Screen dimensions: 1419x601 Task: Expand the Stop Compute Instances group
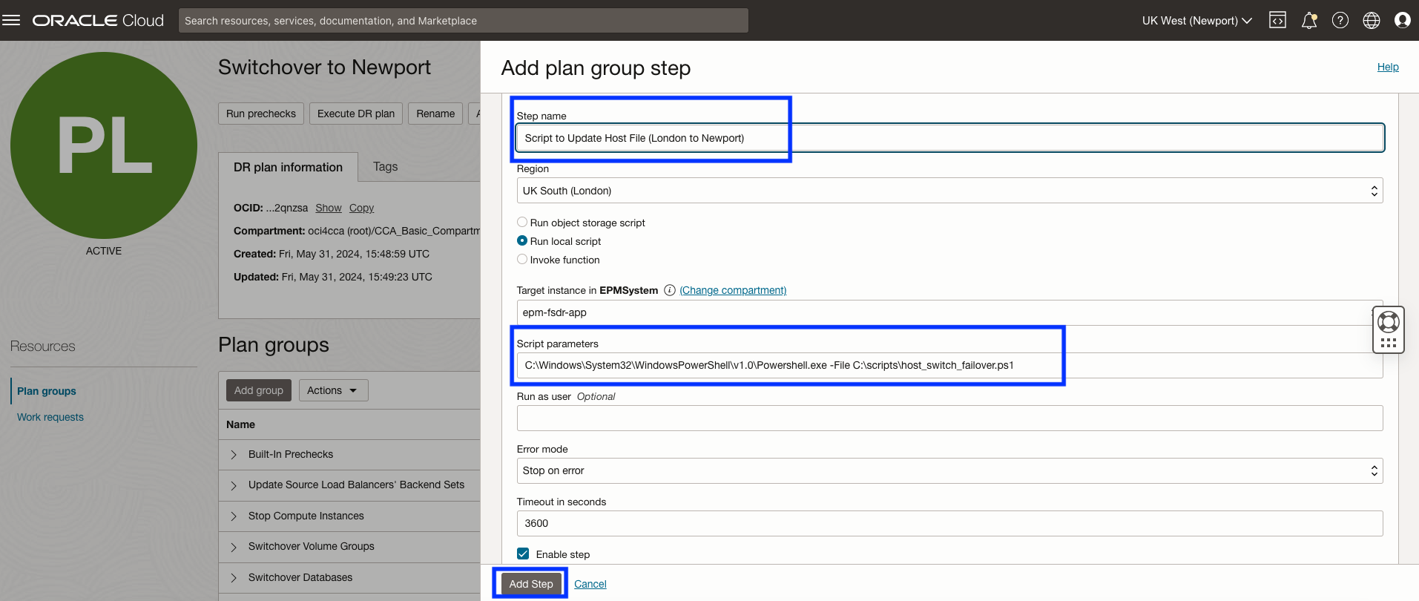pyautogui.click(x=234, y=516)
